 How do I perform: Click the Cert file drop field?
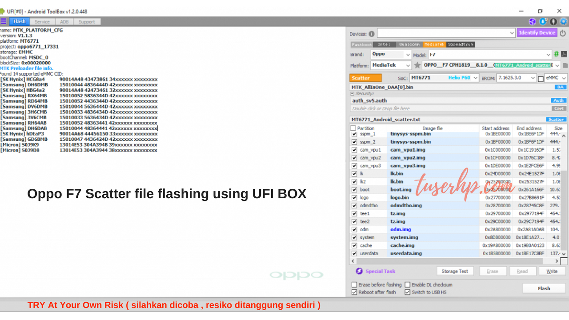pos(450,108)
